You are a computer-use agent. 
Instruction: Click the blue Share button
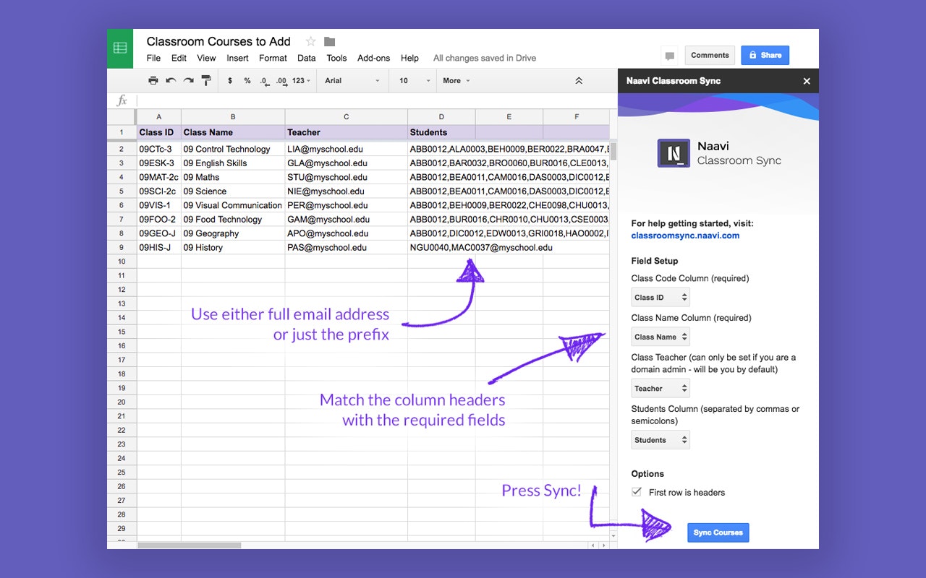coord(765,55)
